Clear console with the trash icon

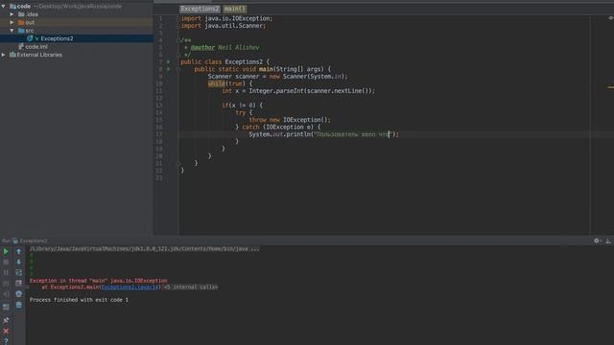pos(18,305)
